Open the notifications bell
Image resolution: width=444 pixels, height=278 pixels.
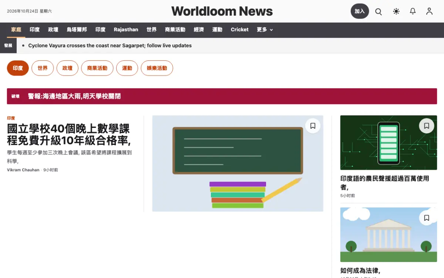[413, 11]
